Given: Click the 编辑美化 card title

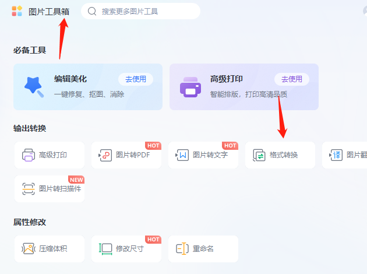Looking at the screenshot, I should pyautogui.click(x=70, y=79).
